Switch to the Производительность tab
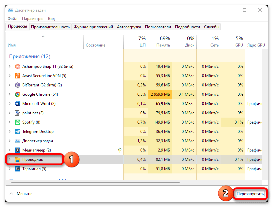Viewport: 273px width, 207px height. pyautogui.click(x=50, y=27)
